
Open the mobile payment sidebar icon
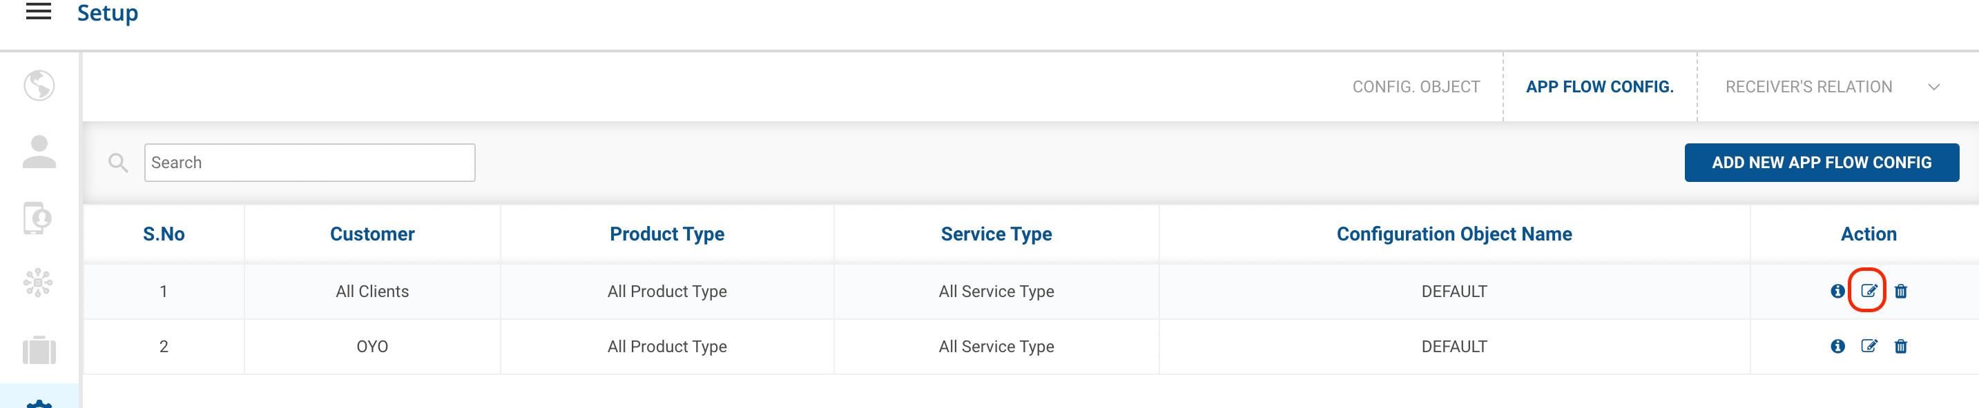[x=39, y=218]
